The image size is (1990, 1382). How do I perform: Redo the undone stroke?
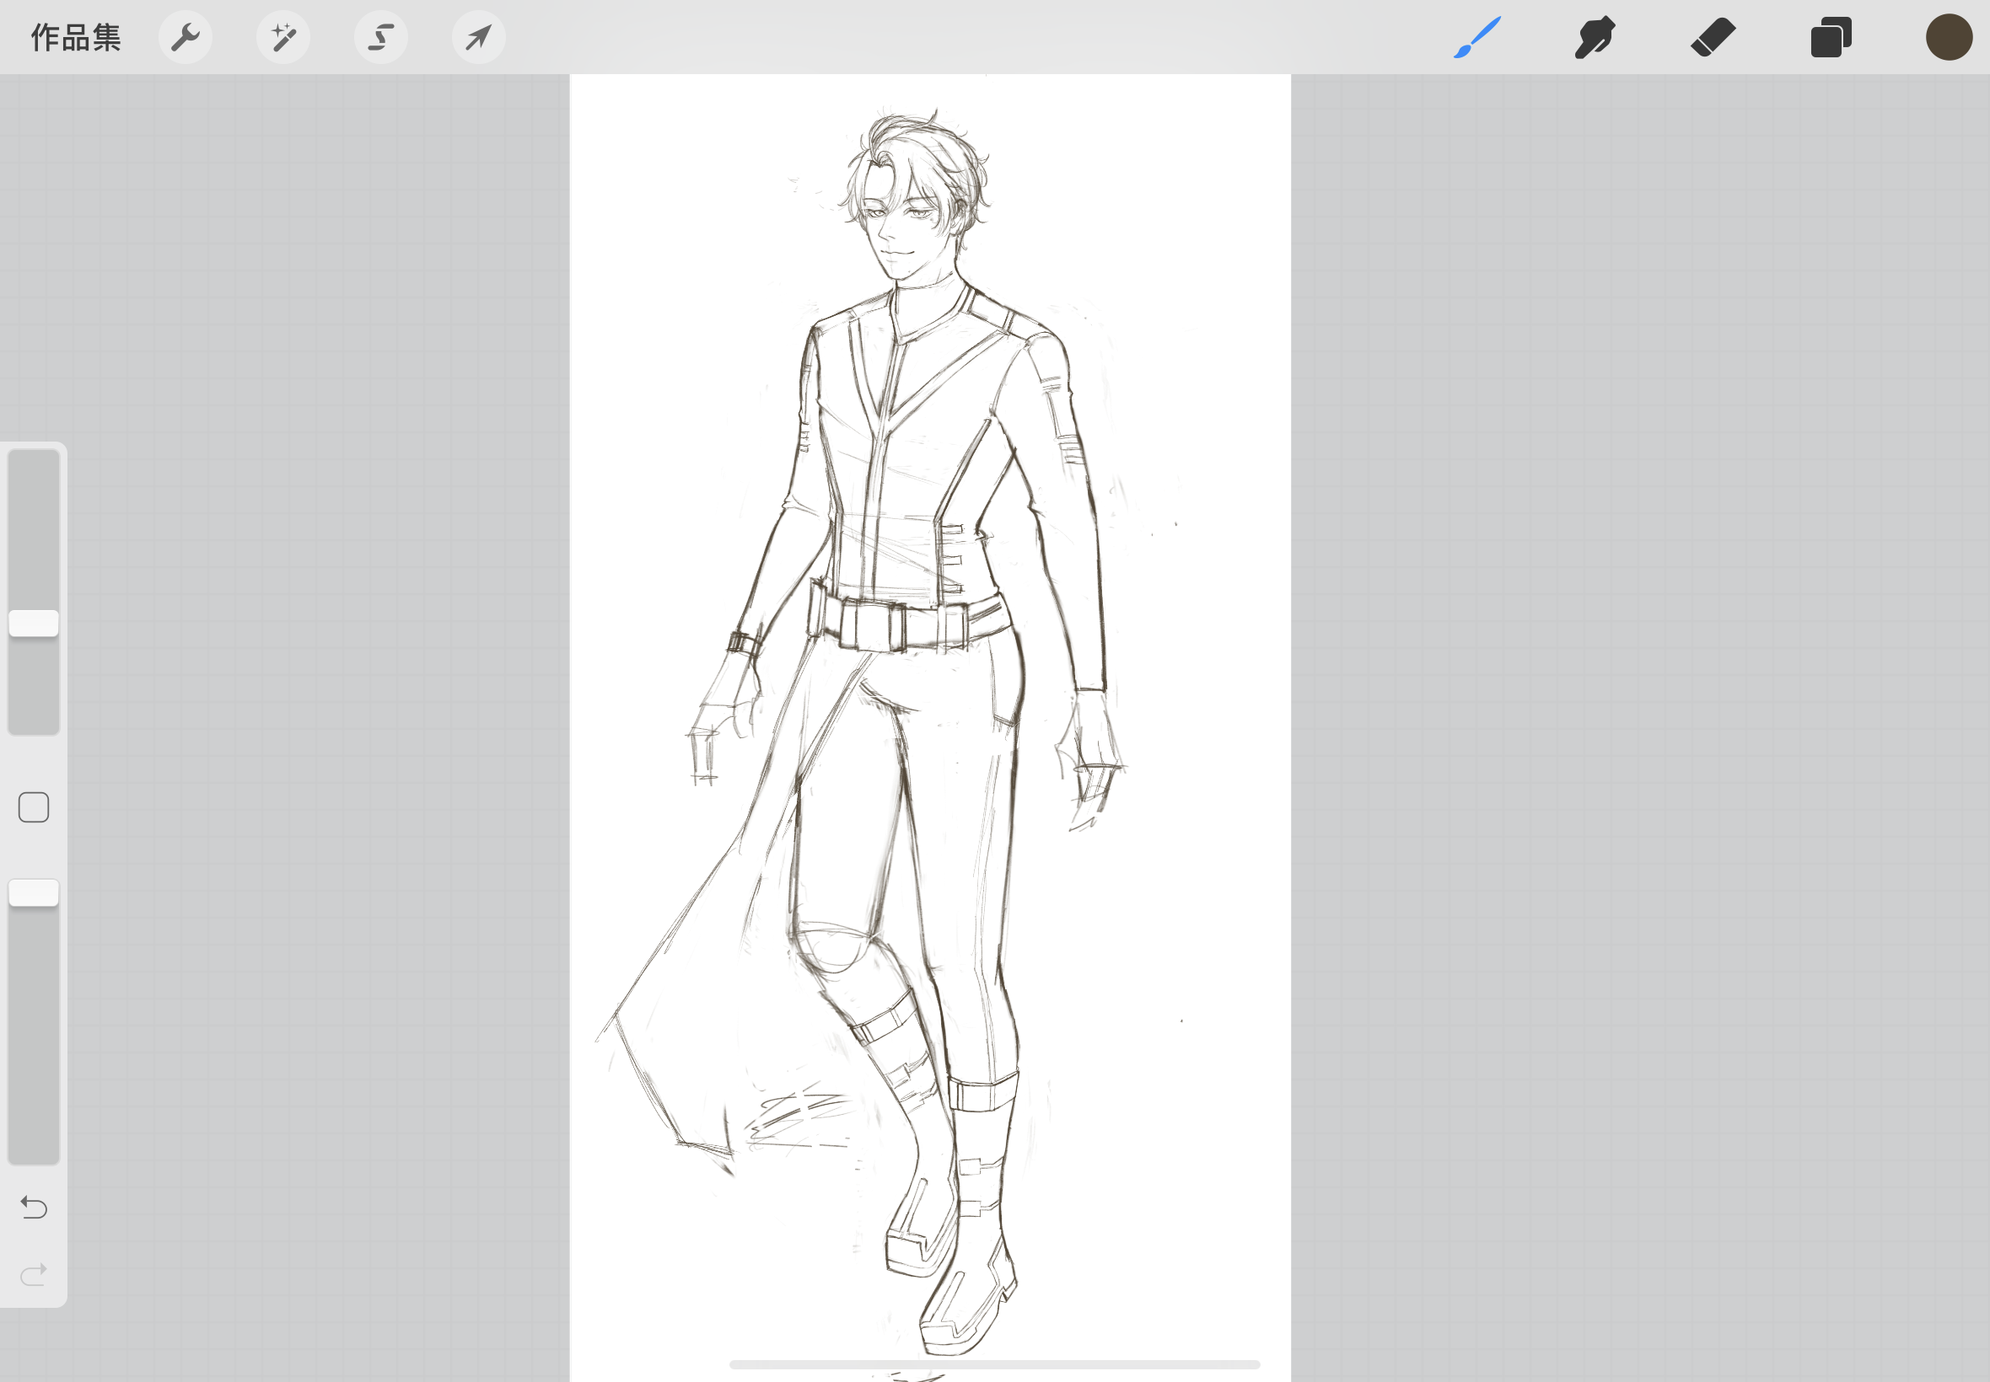(x=34, y=1275)
